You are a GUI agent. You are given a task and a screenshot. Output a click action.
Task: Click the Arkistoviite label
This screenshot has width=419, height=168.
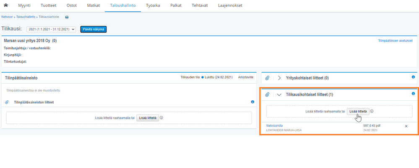(246, 77)
